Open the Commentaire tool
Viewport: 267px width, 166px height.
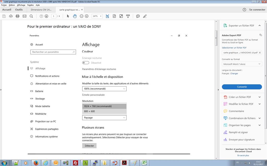pos(236,111)
